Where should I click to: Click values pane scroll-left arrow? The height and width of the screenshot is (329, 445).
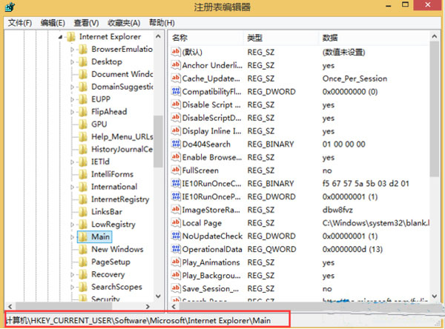coord(174,306)
